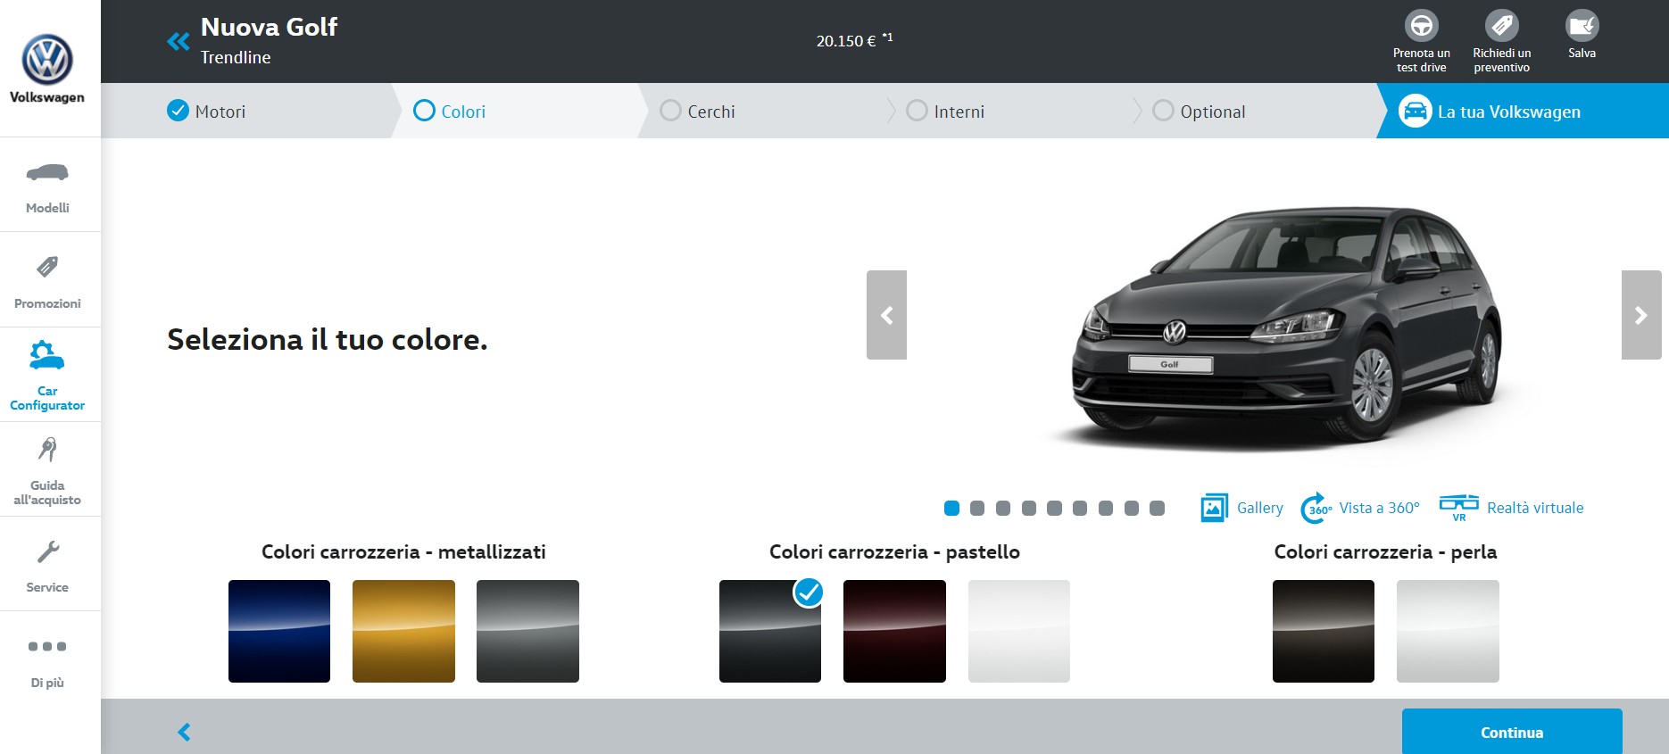1669x754 pixels.
Task: Show previous car image with left arrow
Action: pos(886,315)
